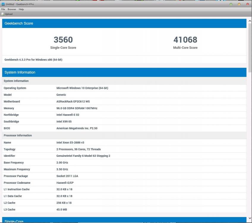This screenshot has height=223, width=252.
Task: Click the Intel Haswell-E 02 northbridge value
Action: [68, 115]
